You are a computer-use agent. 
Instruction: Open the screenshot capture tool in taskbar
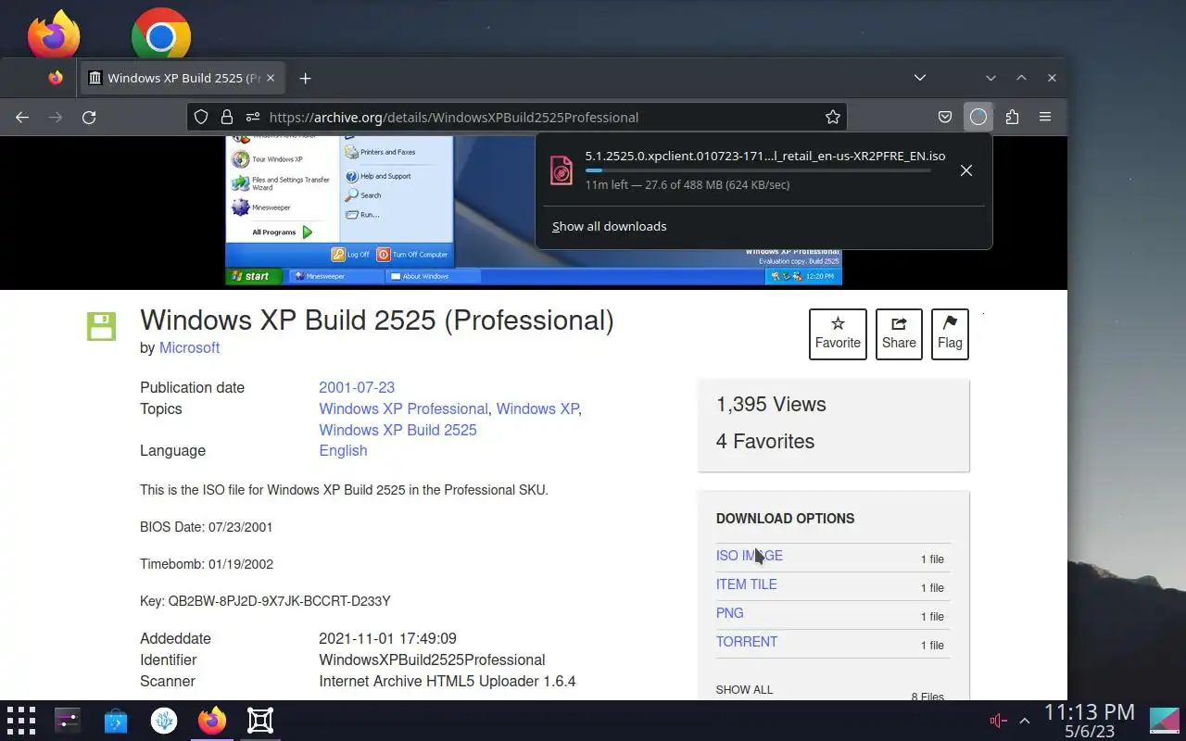click(260, 721)
